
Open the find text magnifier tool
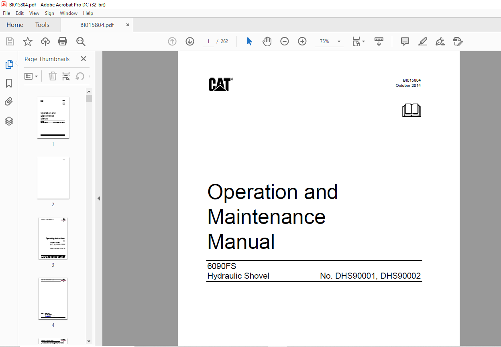click(x=81, y=41)
